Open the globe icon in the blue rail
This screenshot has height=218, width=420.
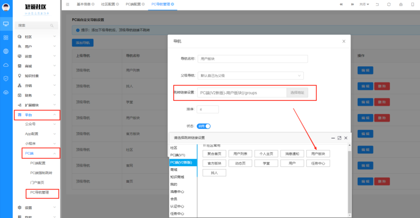(x=6, y=51)
